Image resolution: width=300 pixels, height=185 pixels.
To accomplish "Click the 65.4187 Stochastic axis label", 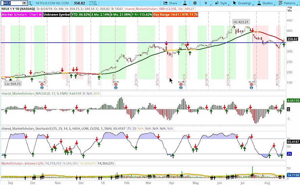I will [x=293, y=142].
